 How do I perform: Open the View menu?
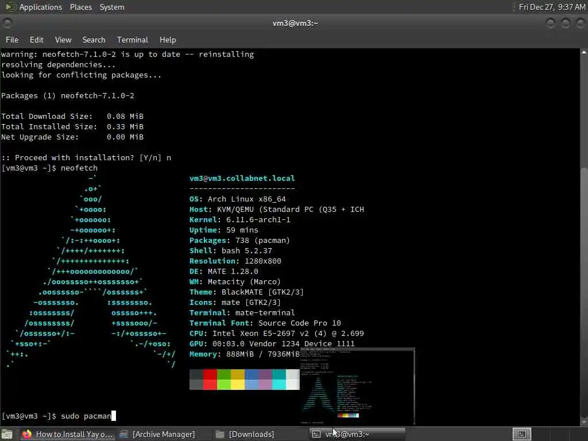[63, 40]
